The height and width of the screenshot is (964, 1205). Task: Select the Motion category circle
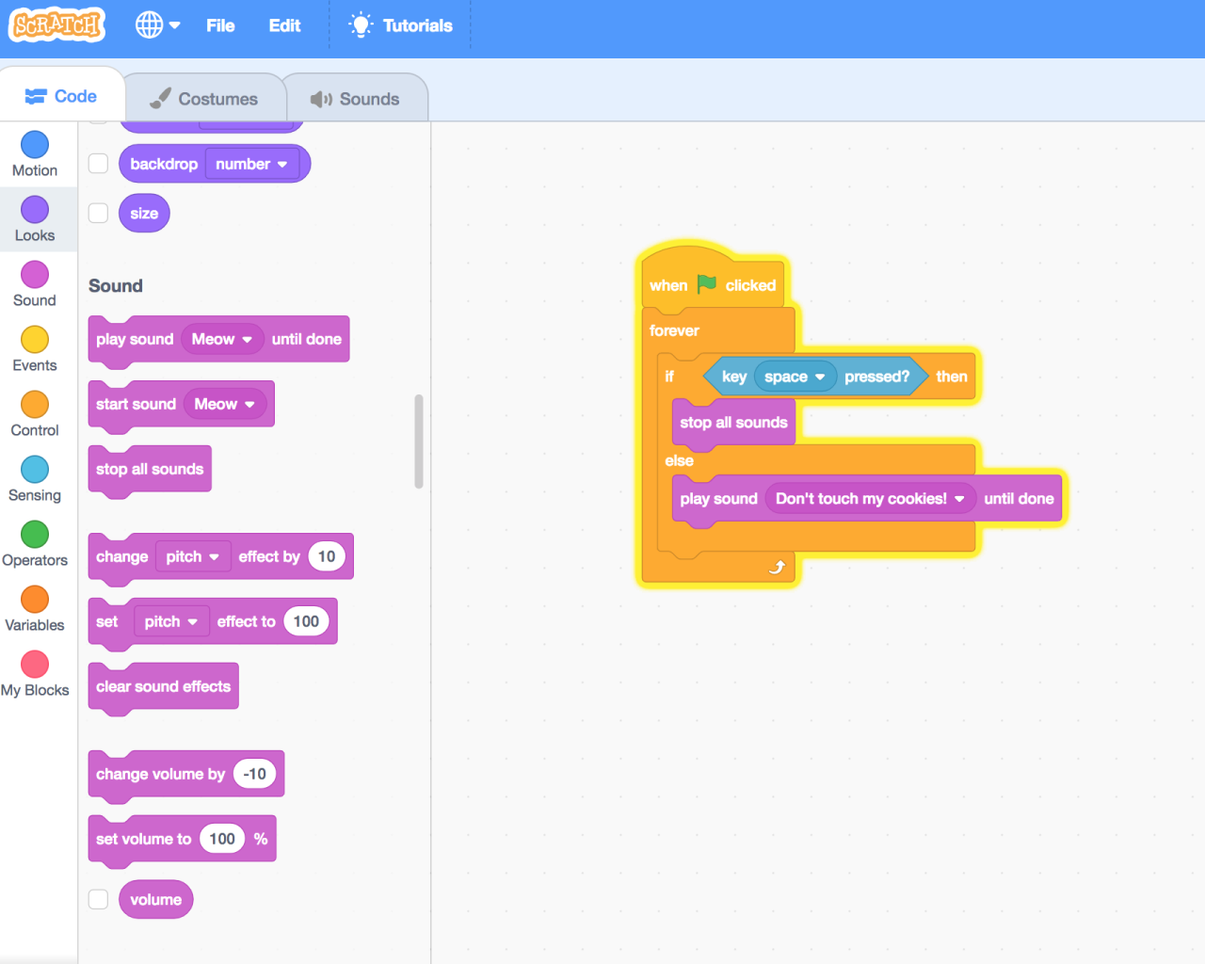point(35,144)
